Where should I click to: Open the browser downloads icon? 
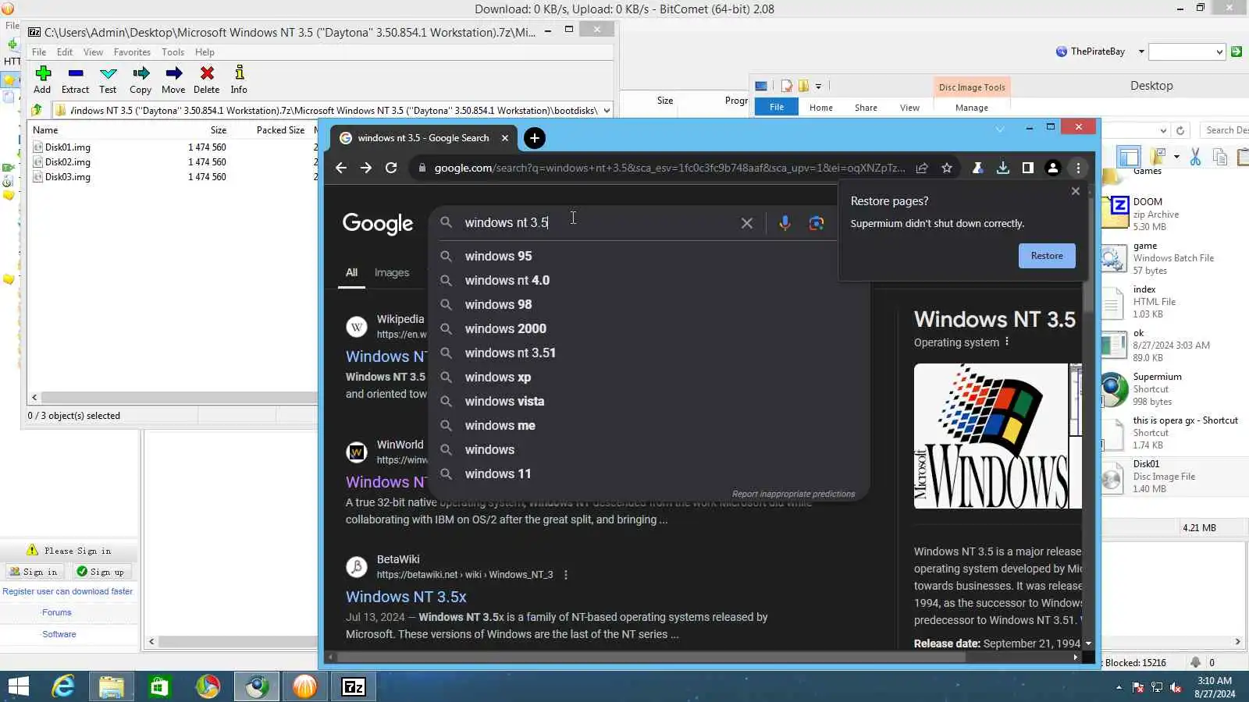point(1003,168)
